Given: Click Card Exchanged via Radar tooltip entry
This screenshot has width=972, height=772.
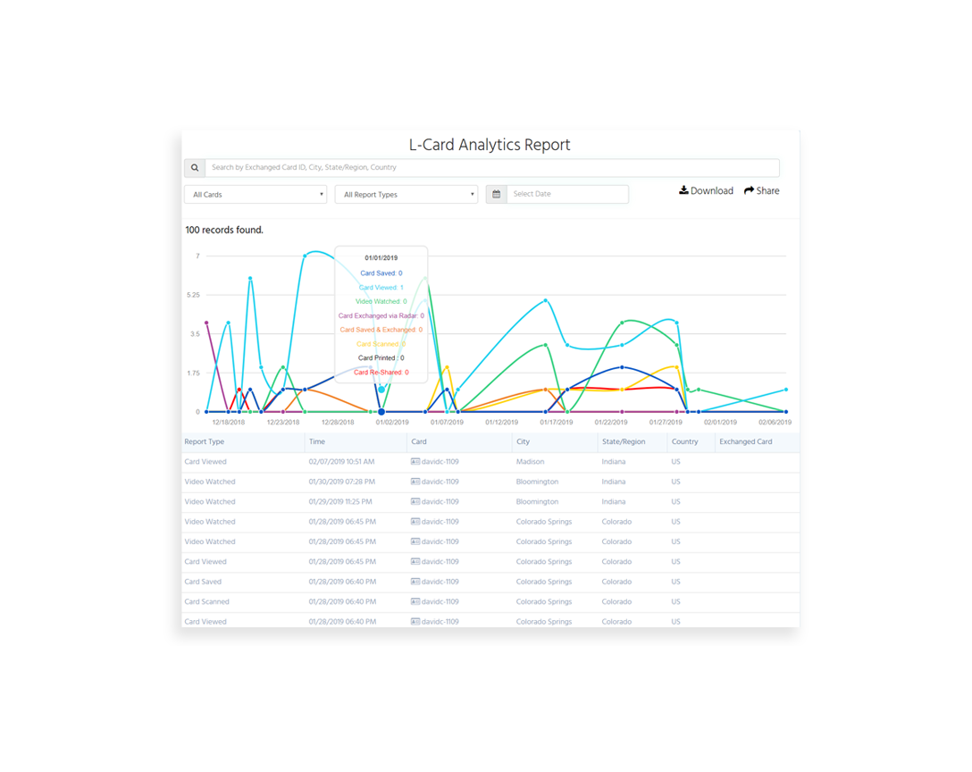Looking at the screenshot, I should [381, 315].
